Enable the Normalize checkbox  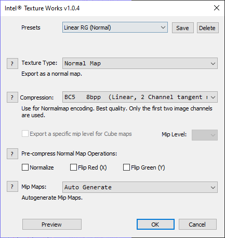tap(25, 167)
